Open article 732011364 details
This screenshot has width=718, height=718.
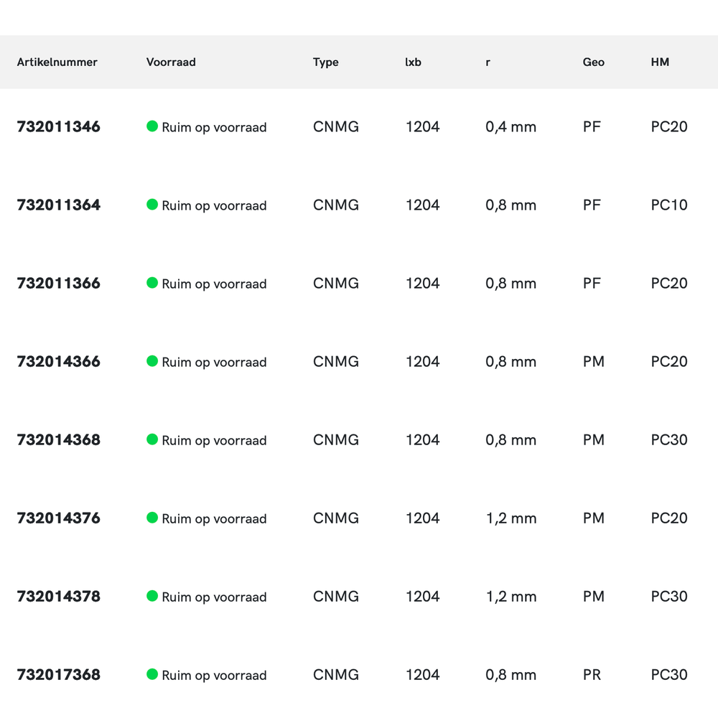pyautogui.click(x=59, y=205)
